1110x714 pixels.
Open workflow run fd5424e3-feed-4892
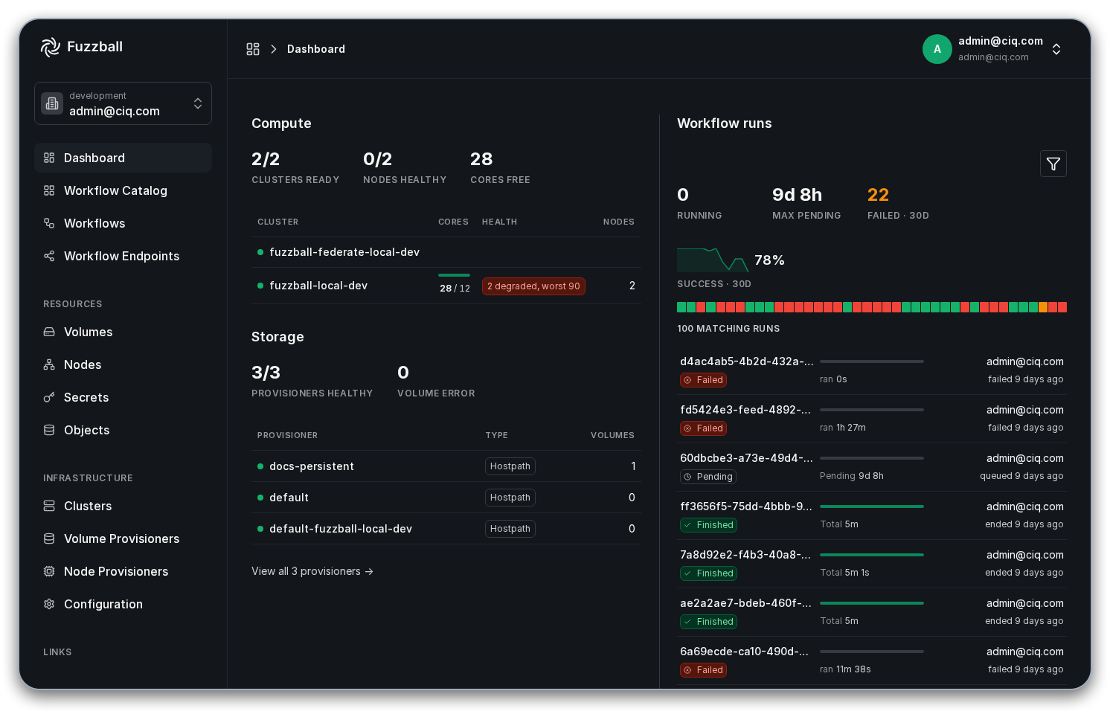pos(872,419)
